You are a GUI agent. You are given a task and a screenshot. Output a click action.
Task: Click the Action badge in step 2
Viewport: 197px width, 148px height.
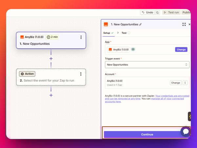point(27,74)
